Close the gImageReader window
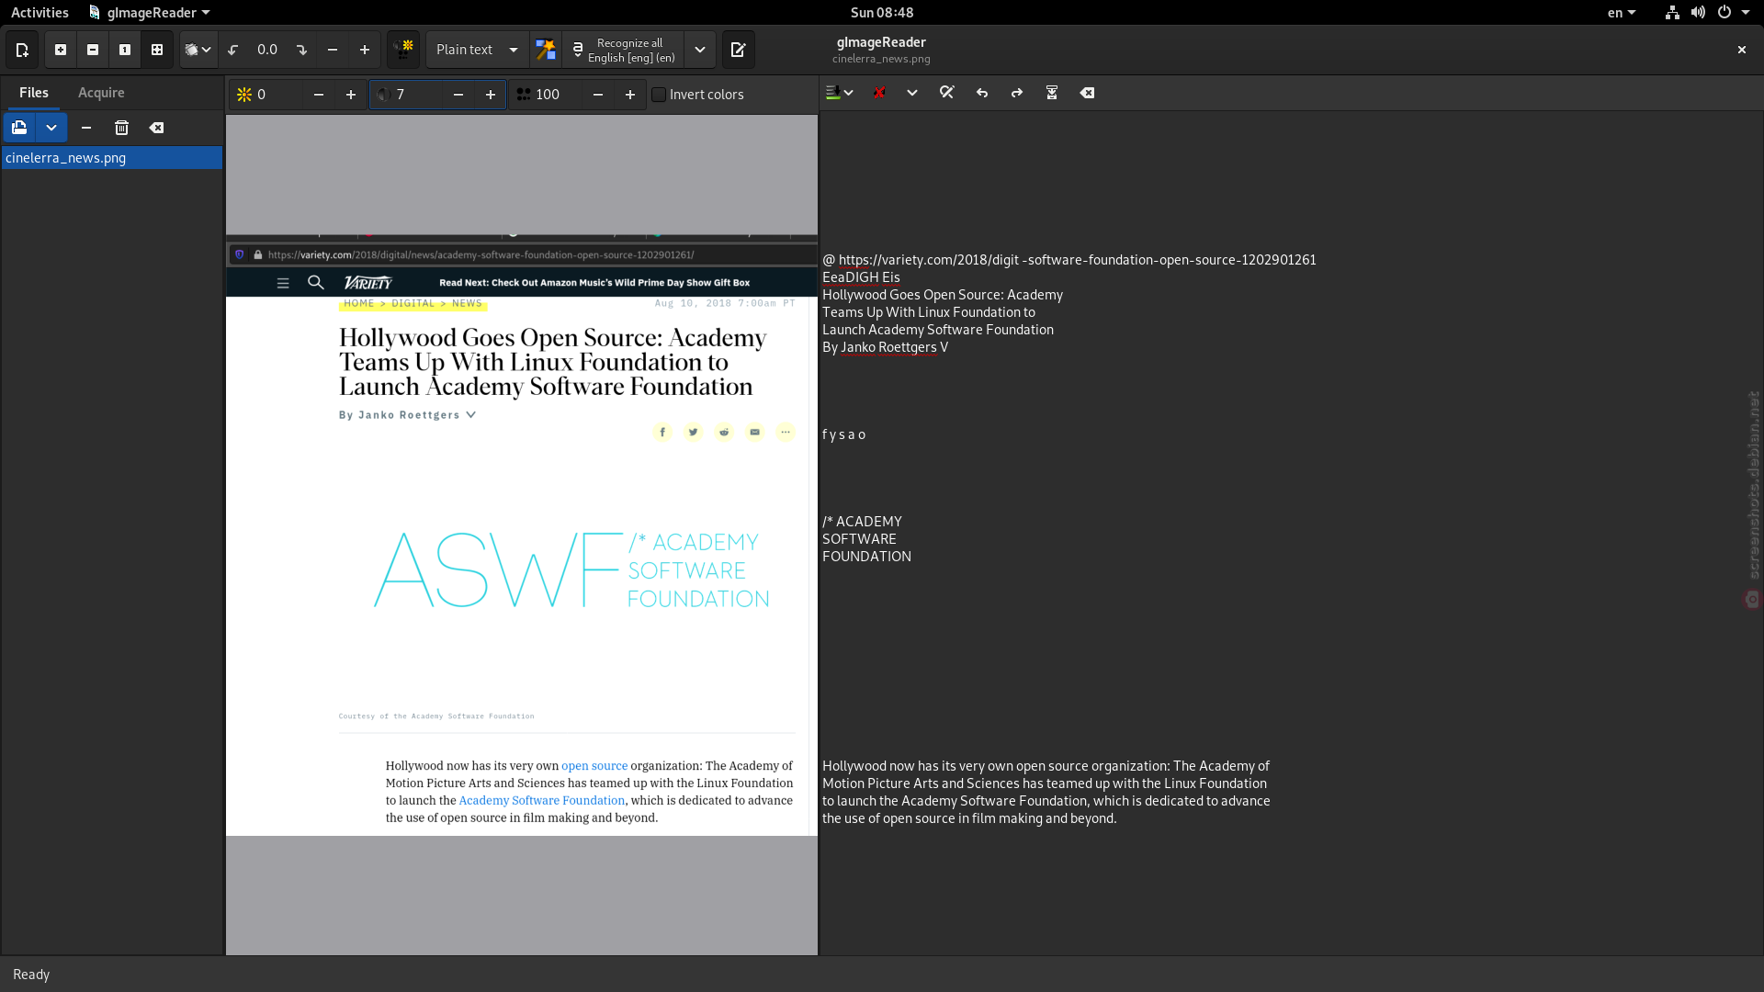The image size is (1764, 992). [x=1742, y=50]
